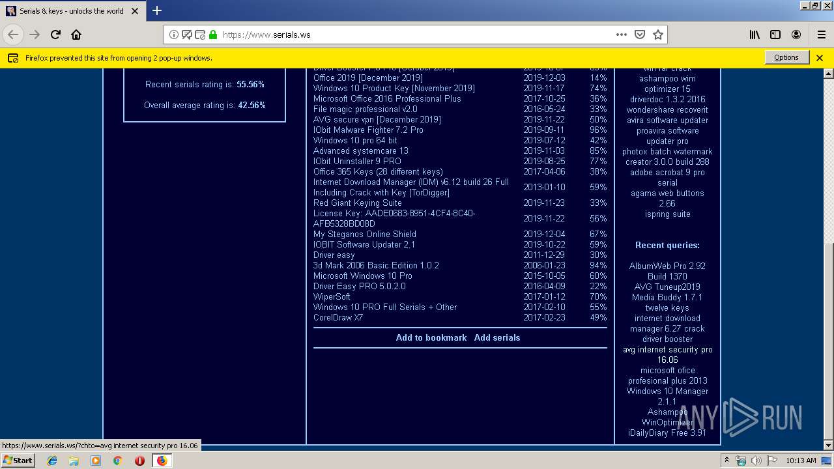Open the Library view icon
This screenshot has width=834, height=469.
[755, 35]
